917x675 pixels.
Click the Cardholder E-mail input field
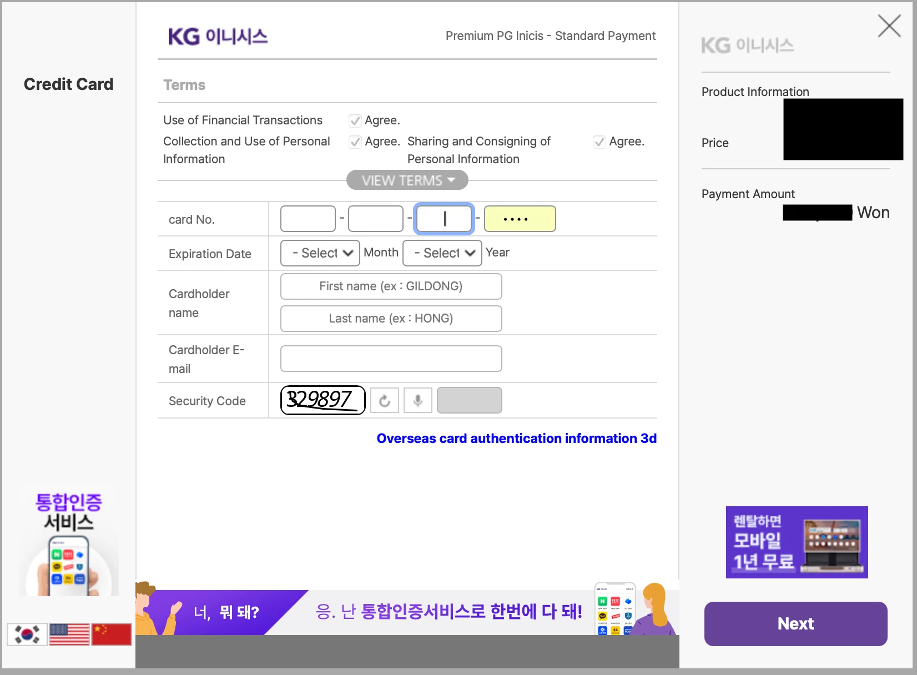[x=391, y=359]
